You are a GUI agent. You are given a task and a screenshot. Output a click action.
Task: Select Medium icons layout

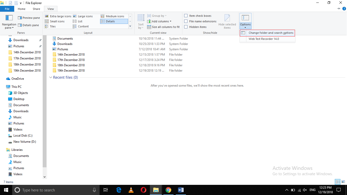[113, 16]
